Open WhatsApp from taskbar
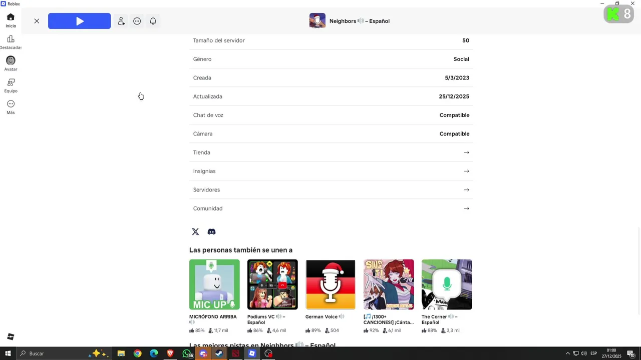This screenshot has height=360, width=641. [187, 353]
